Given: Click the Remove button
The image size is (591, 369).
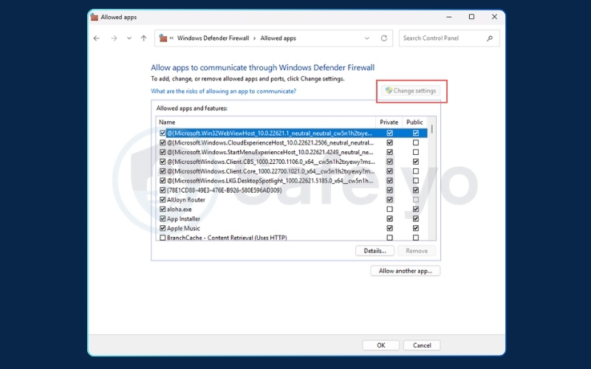Looking at the screenshot, I should (x=417, y=251).
